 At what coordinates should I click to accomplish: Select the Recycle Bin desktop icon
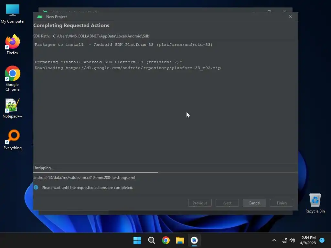coord(315,203)
